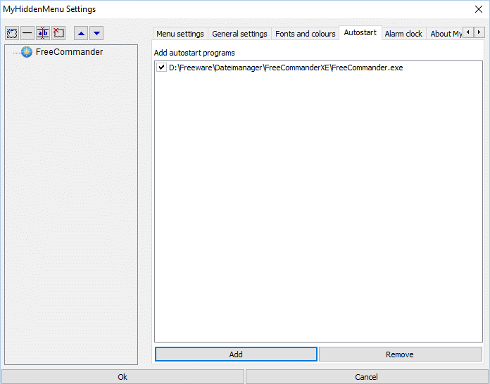Confirm settings with the Ok button
490x384 pixels.
(122, 377)
